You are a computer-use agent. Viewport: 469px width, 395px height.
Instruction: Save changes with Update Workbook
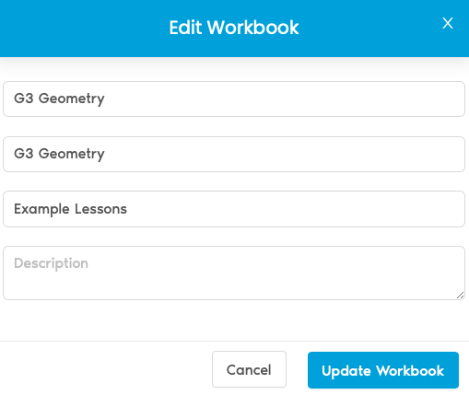tap(383, 370)
